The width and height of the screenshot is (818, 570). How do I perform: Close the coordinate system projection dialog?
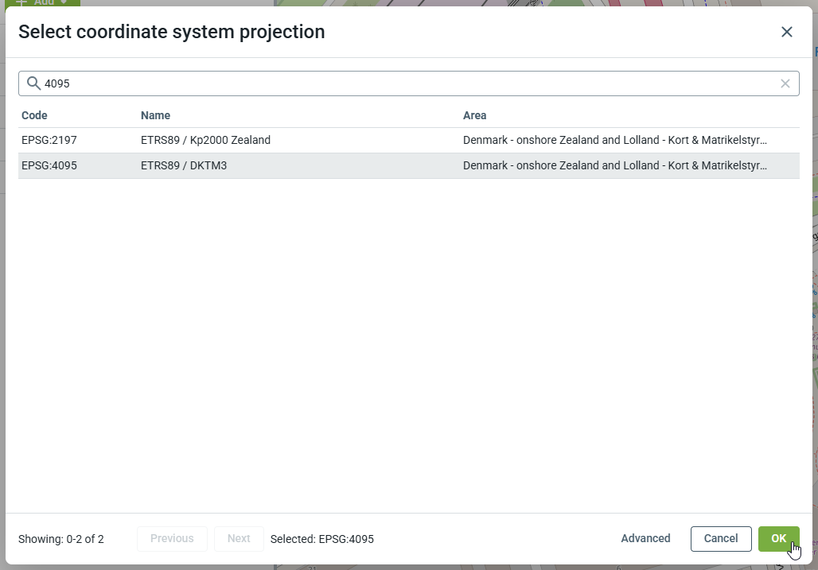[x=786, y=32]
